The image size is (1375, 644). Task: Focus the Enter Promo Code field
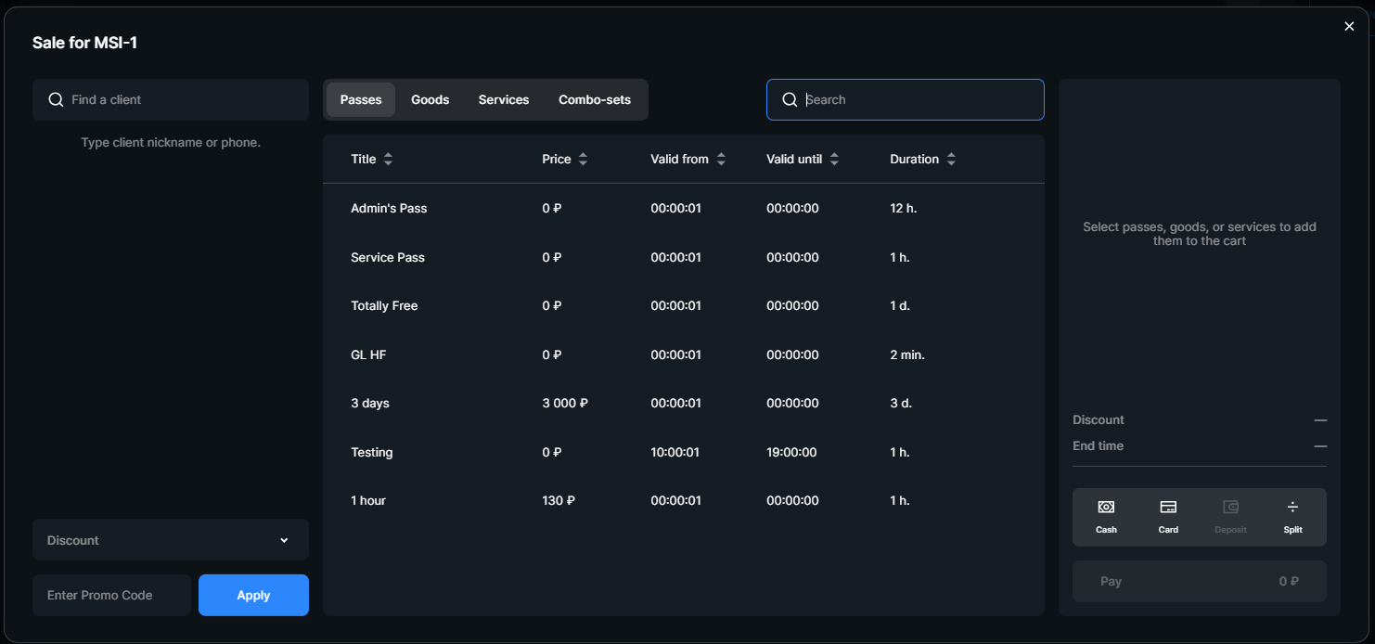(111, 595)
